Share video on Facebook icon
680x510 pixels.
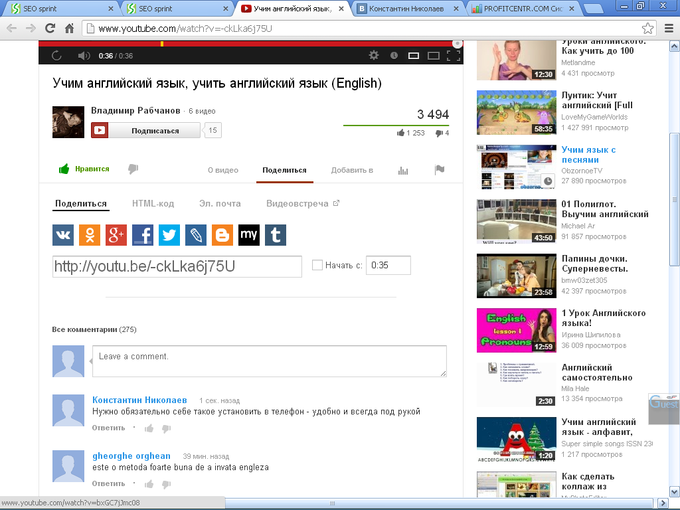tap(143, 235)
